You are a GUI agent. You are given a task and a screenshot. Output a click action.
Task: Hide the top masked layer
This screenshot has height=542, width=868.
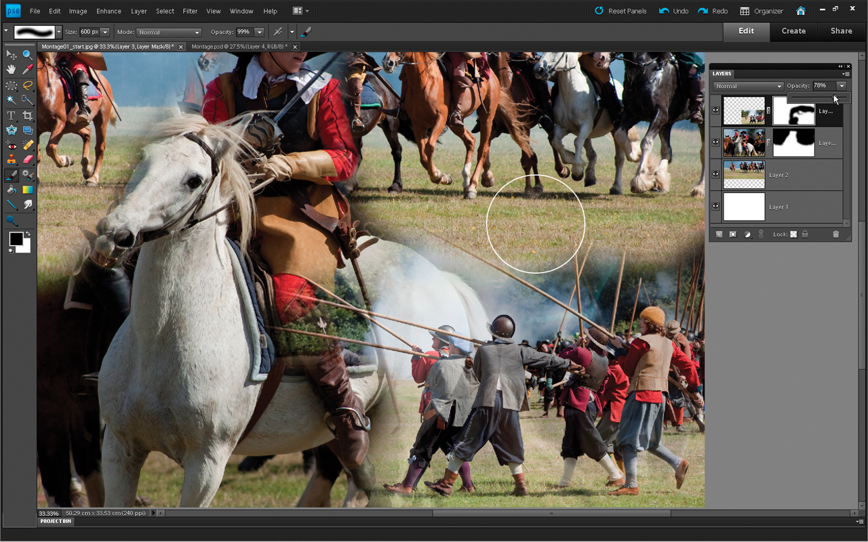click(x=715, y=110)
